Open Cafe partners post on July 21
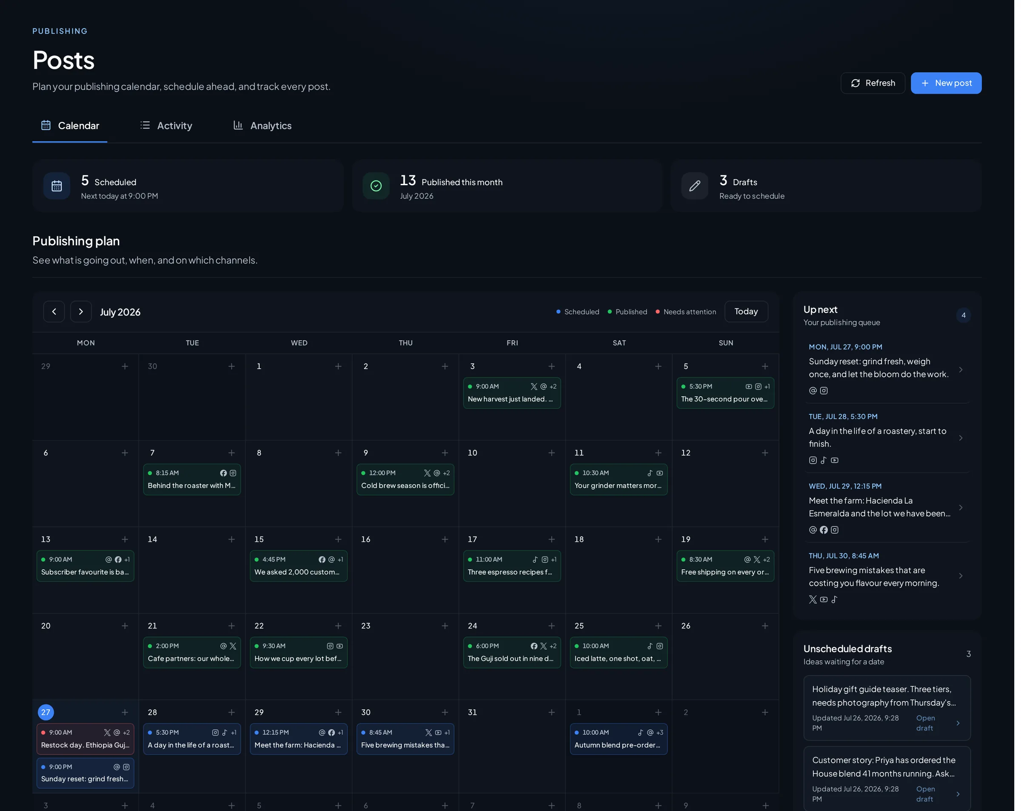This screenshot has height=811, width=1021. point(192,653)
